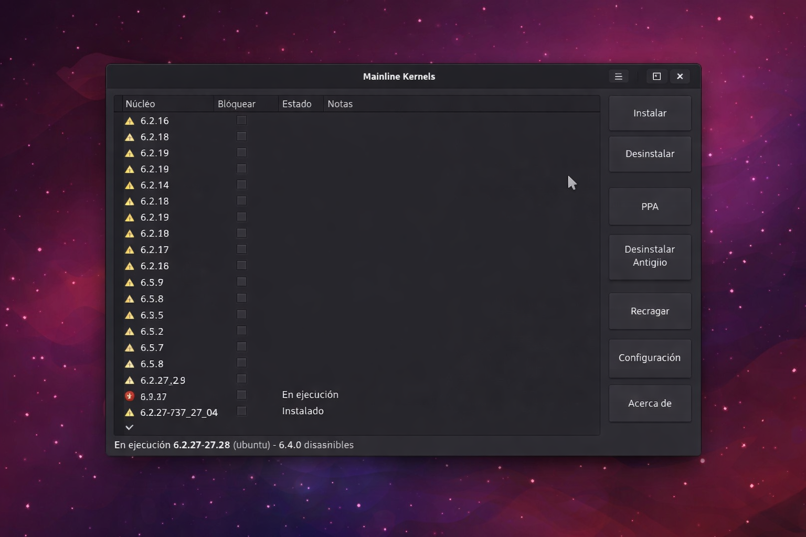Click the warning icon beside kernel 6.2.16
Image resolution: width=806 pixels, height=537 pixels.
(130, 121)
